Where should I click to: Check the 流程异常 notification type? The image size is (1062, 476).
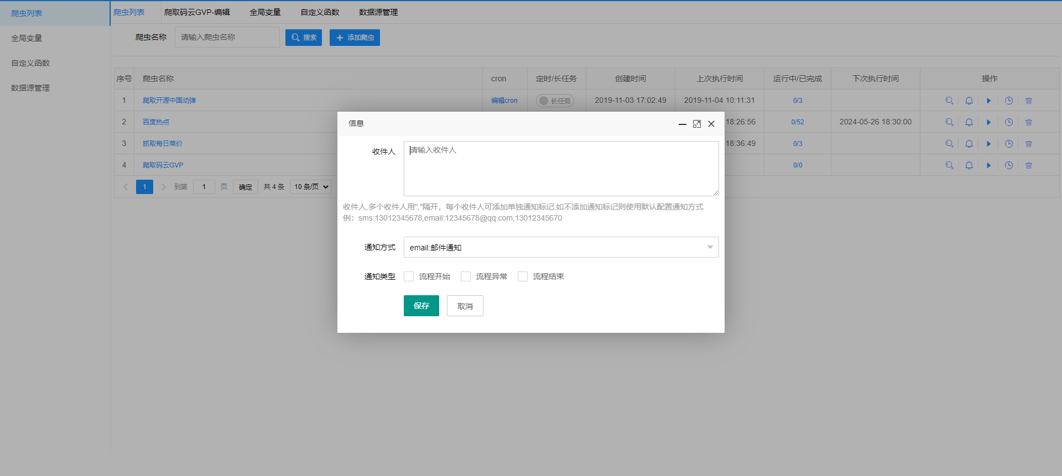click(466, 276)
